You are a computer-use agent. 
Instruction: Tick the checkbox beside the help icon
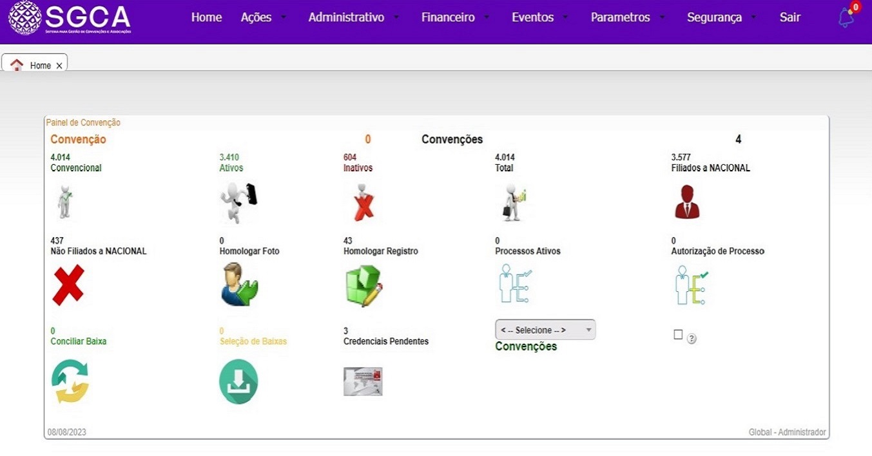tap(677, 334)
